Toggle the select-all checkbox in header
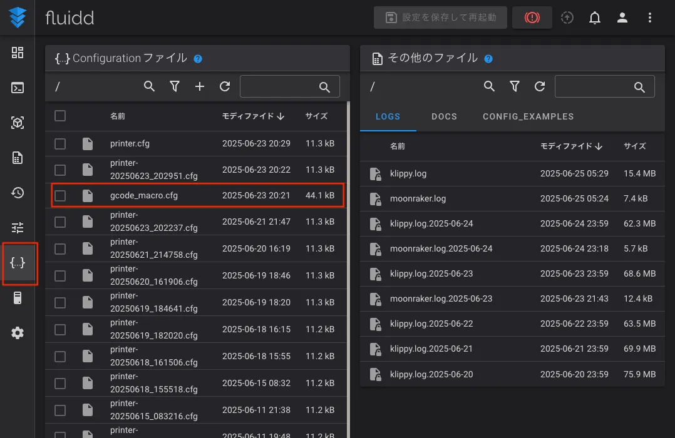675x438 pixels. click(x=60, y=116)
